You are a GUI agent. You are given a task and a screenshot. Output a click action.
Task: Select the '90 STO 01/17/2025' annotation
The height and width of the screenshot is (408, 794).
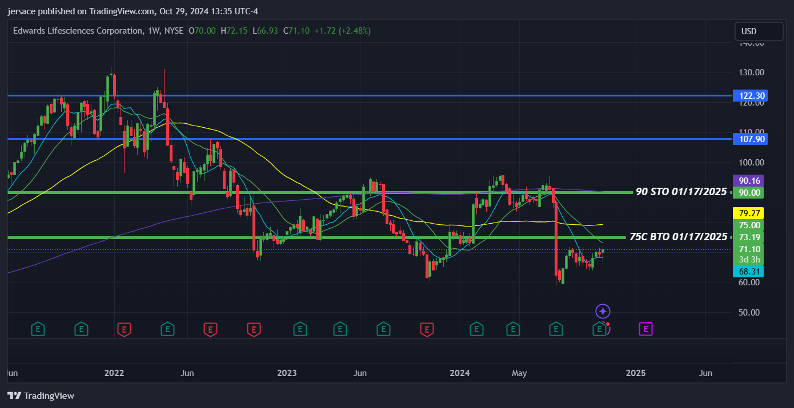(x=681, y=192)
